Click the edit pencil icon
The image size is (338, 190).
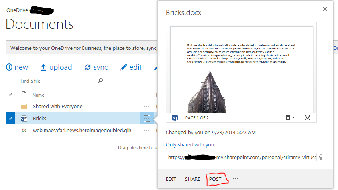124,67
